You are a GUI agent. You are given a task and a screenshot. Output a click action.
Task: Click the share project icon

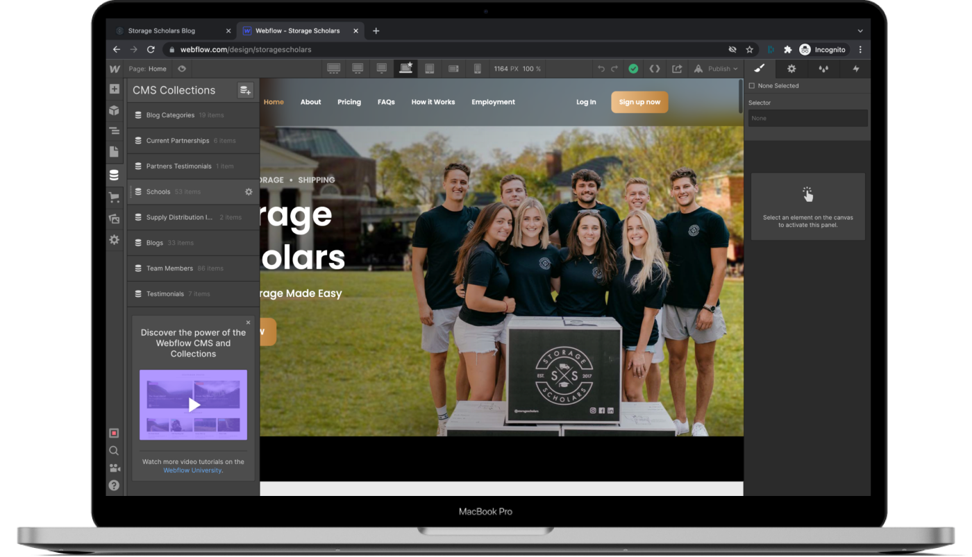[x=677, y=69]
